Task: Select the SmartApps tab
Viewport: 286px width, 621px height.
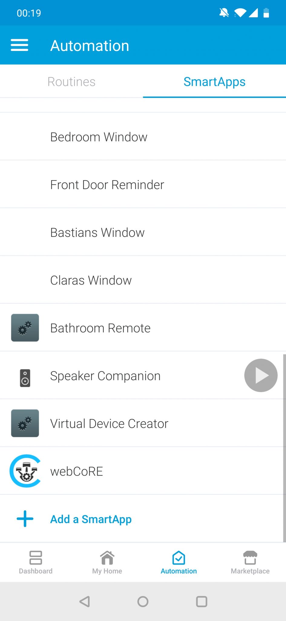Action: click(214, 82)
